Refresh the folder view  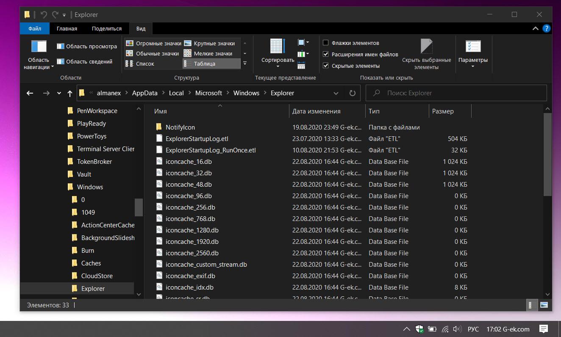click(352, 93)
